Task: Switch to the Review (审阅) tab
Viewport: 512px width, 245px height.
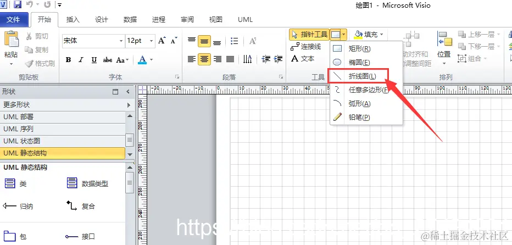Action: pyautogui.click(x=187, y=20)
